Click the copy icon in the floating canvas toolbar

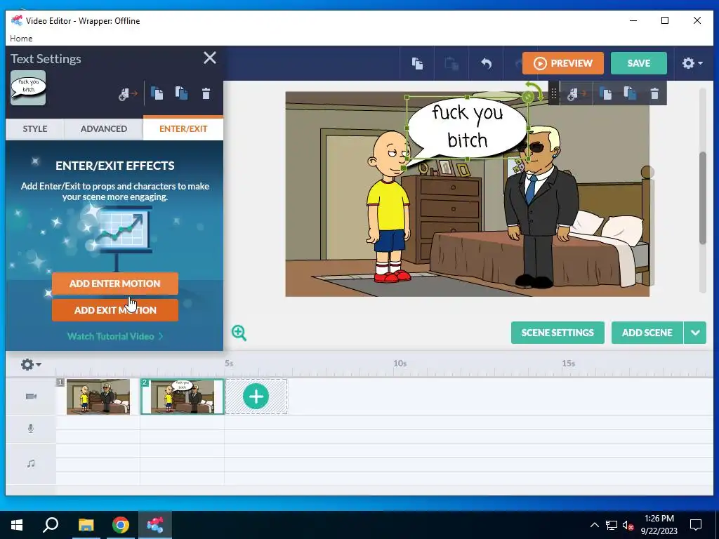coord(606,94)
